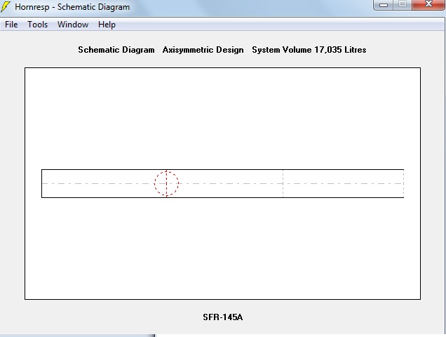Click the 'SFR-145A' label

coord(223,317)
